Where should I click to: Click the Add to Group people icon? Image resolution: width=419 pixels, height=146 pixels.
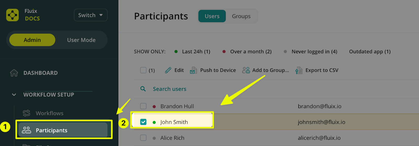246,70
